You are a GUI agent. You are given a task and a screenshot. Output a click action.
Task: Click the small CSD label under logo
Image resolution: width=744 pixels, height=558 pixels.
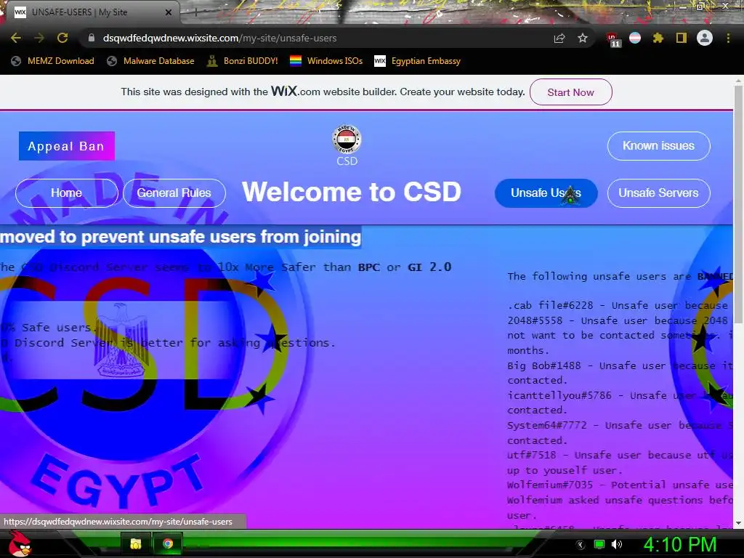(347, 161)
